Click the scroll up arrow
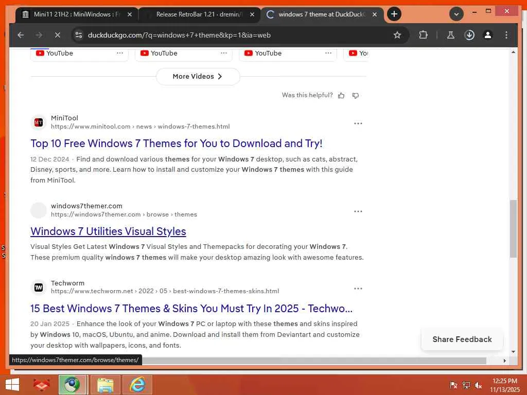 (x=513, y=52)
